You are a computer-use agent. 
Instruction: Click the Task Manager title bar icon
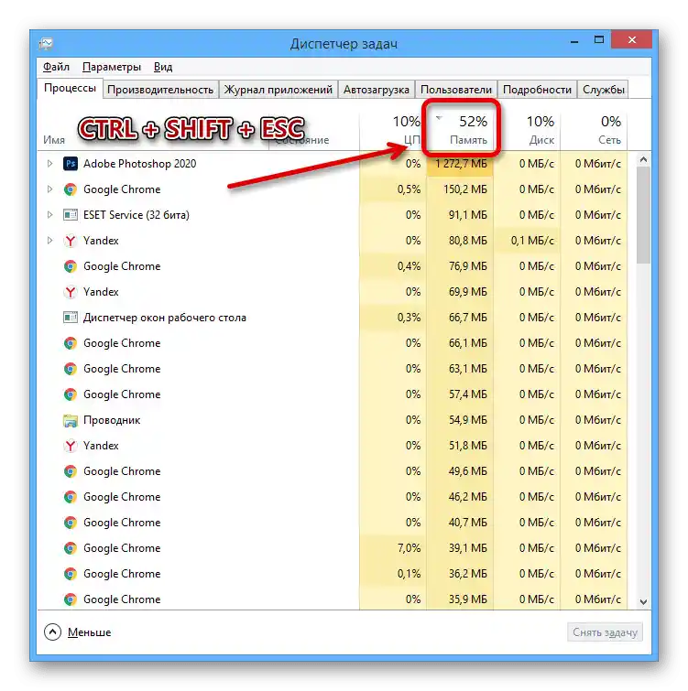coord(47,43)
